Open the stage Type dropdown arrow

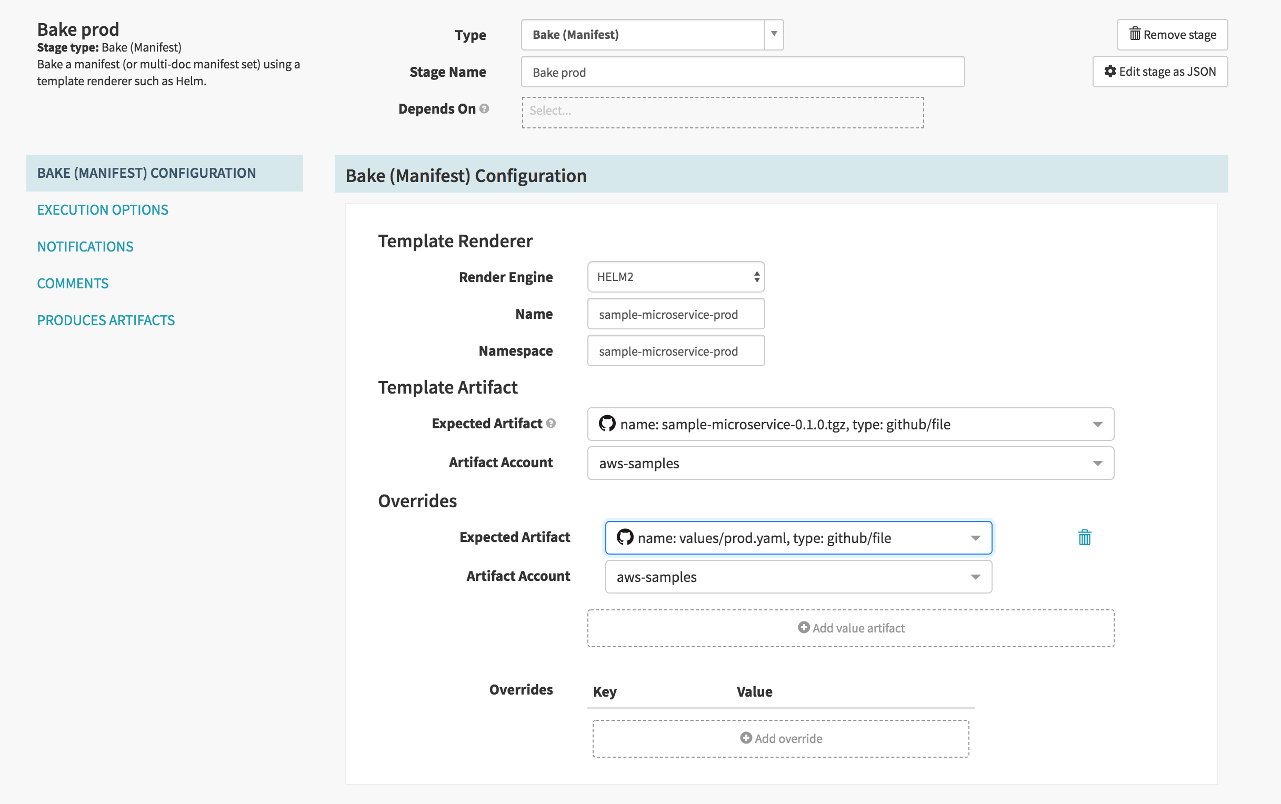tap(774, 35)
